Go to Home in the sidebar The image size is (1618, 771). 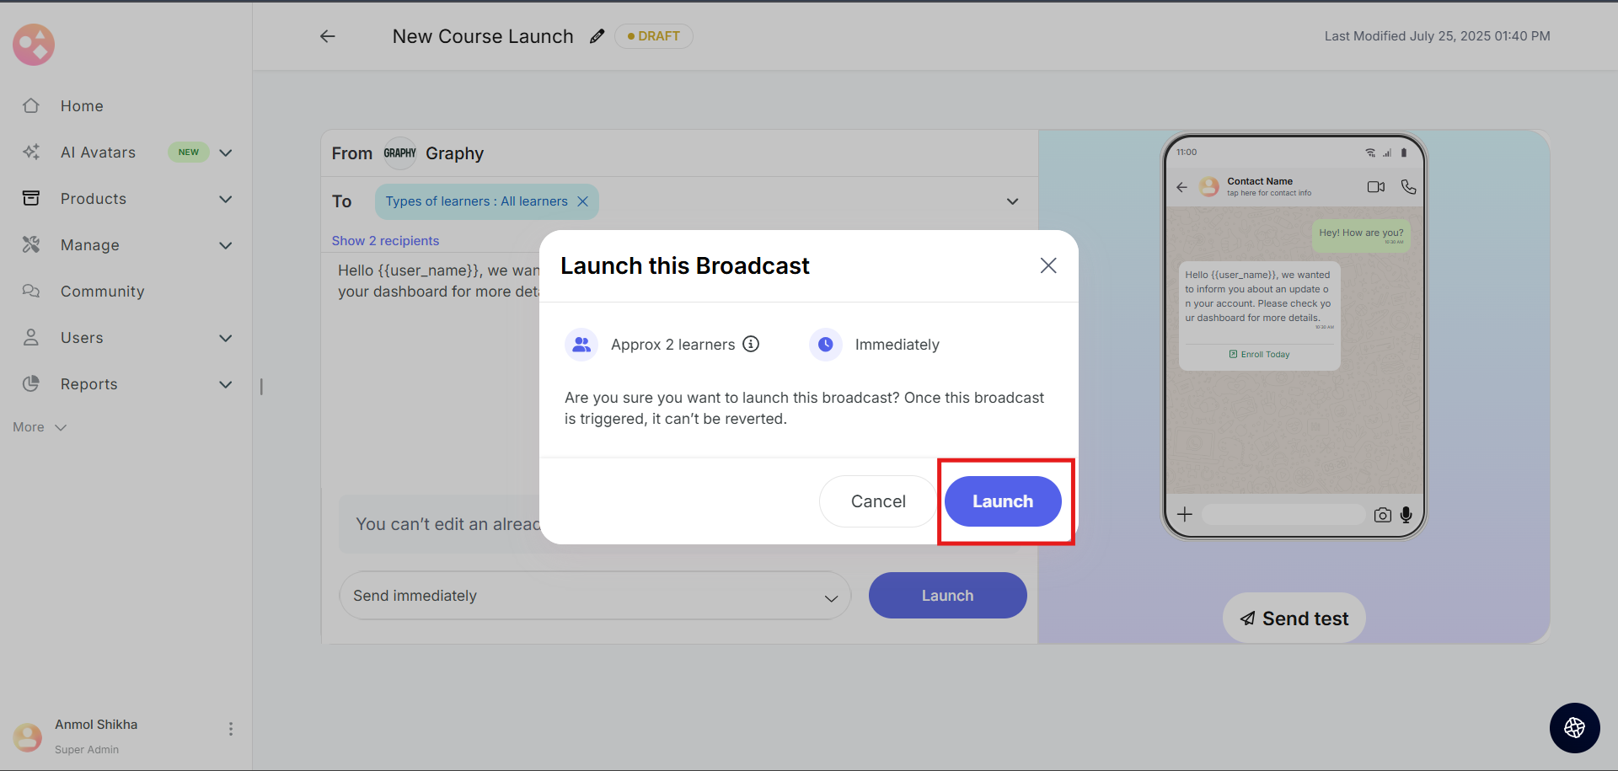[x=82, y=106]
